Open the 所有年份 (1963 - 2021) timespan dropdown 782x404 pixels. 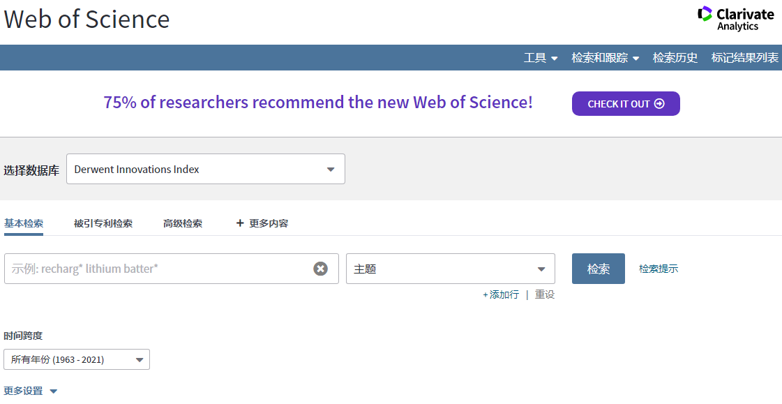(x=77, y=359)
